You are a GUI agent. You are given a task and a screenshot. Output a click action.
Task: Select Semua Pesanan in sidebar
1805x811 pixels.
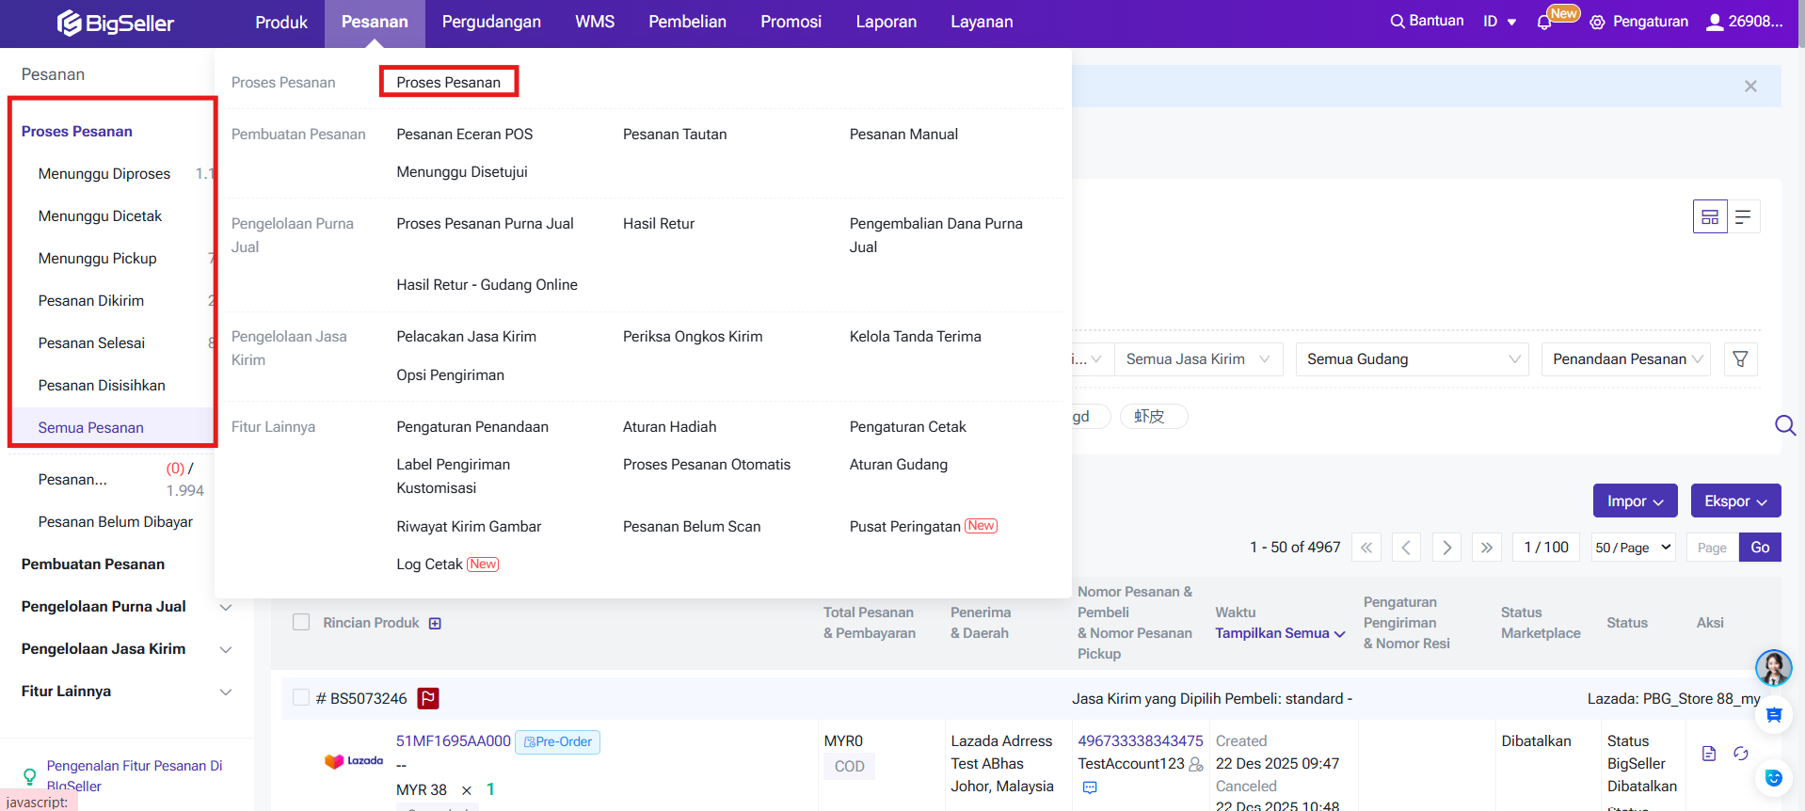(x=90, y=428)
